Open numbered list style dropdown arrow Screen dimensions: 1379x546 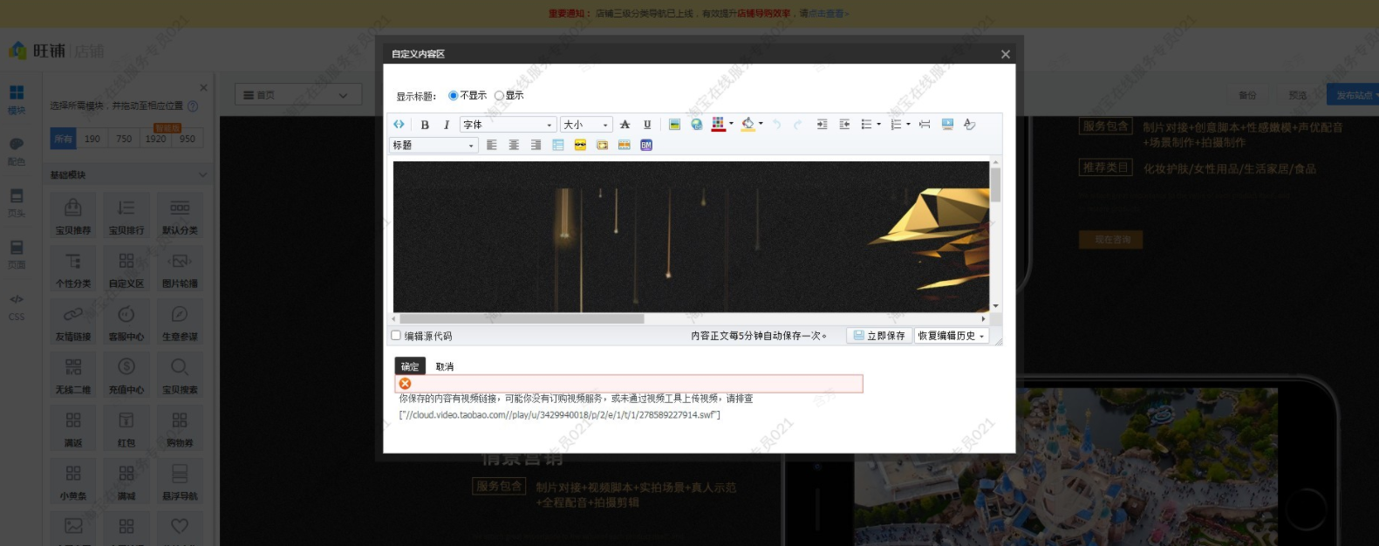(908, 125)
